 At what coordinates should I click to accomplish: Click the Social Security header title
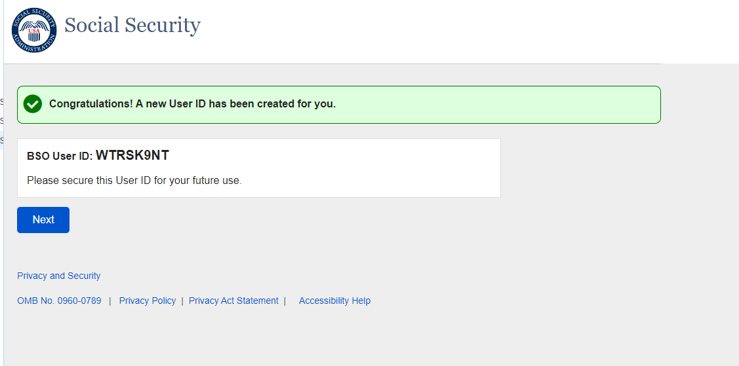click(x=132, y=26)
